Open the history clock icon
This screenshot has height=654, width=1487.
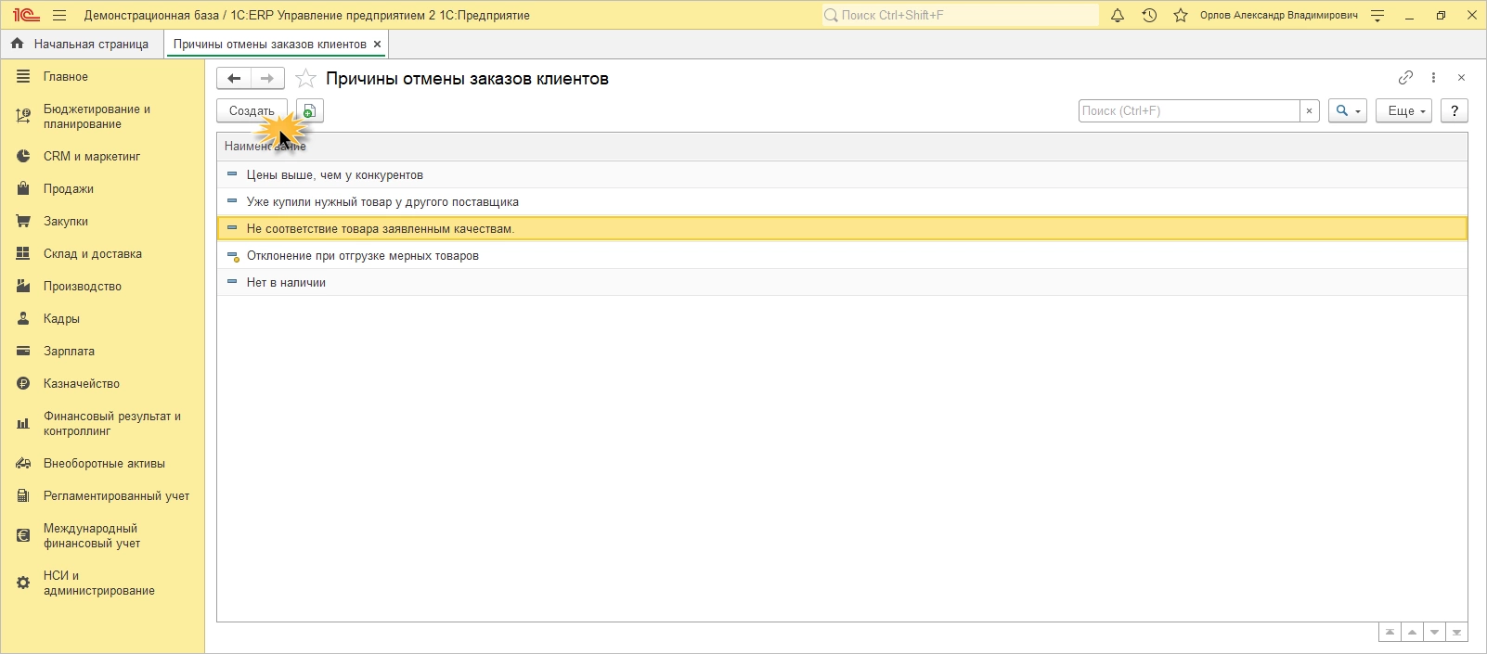1149,16
